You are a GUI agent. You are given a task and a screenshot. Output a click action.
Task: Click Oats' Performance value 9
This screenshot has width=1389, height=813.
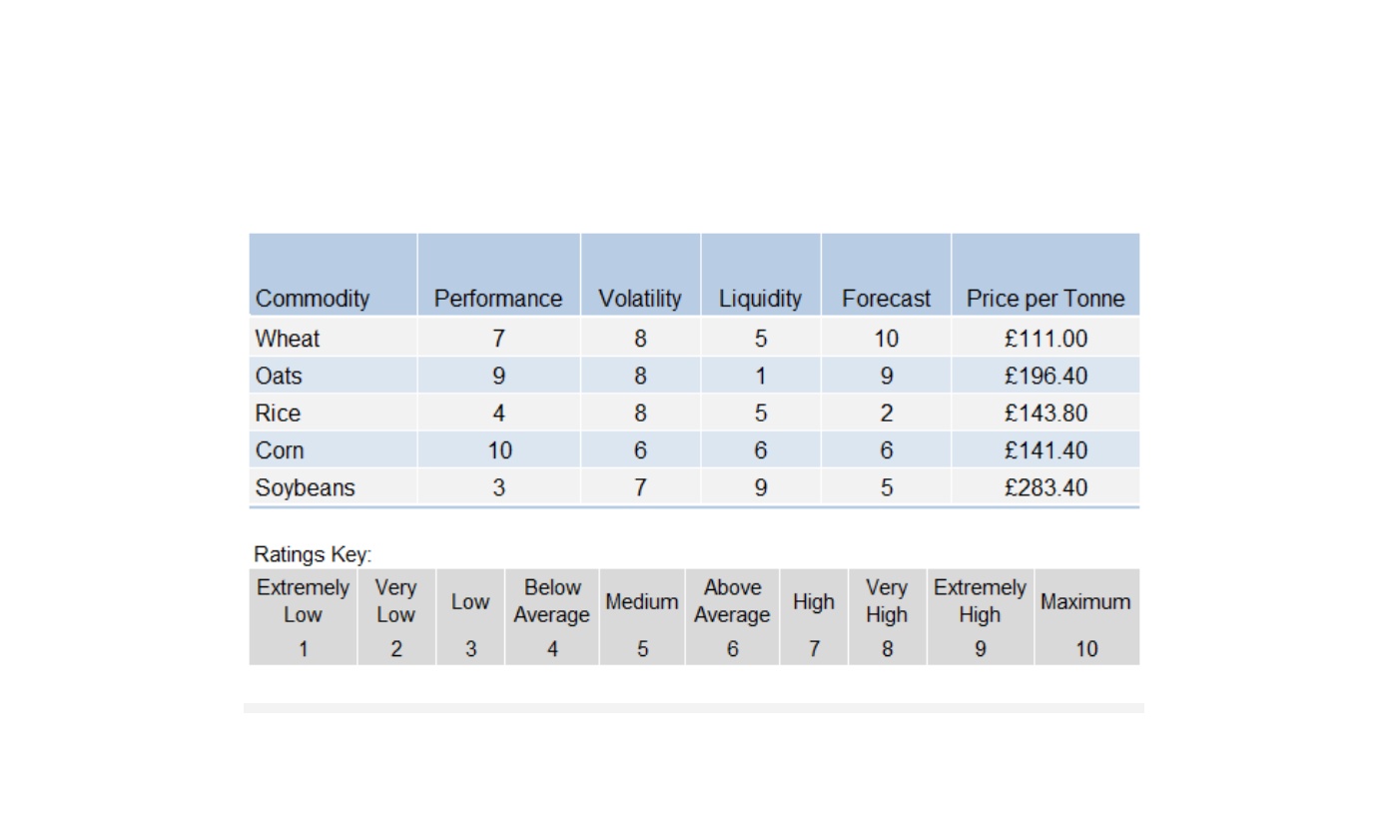pyautogui.click(x=498, y=376)
